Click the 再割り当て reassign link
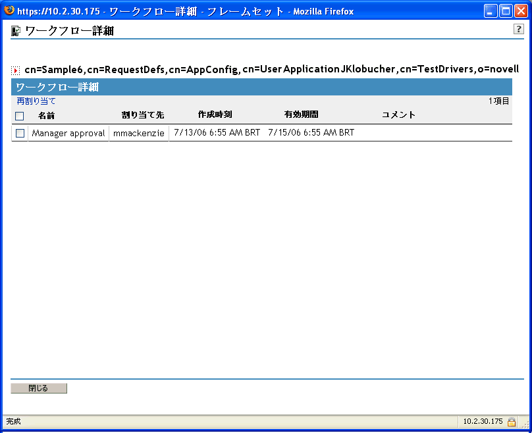The height and width of the screenshot is (433, 532). tap(36, 101)
